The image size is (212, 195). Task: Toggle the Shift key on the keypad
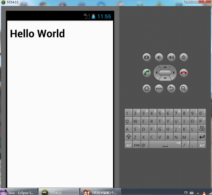pos(129,137)
